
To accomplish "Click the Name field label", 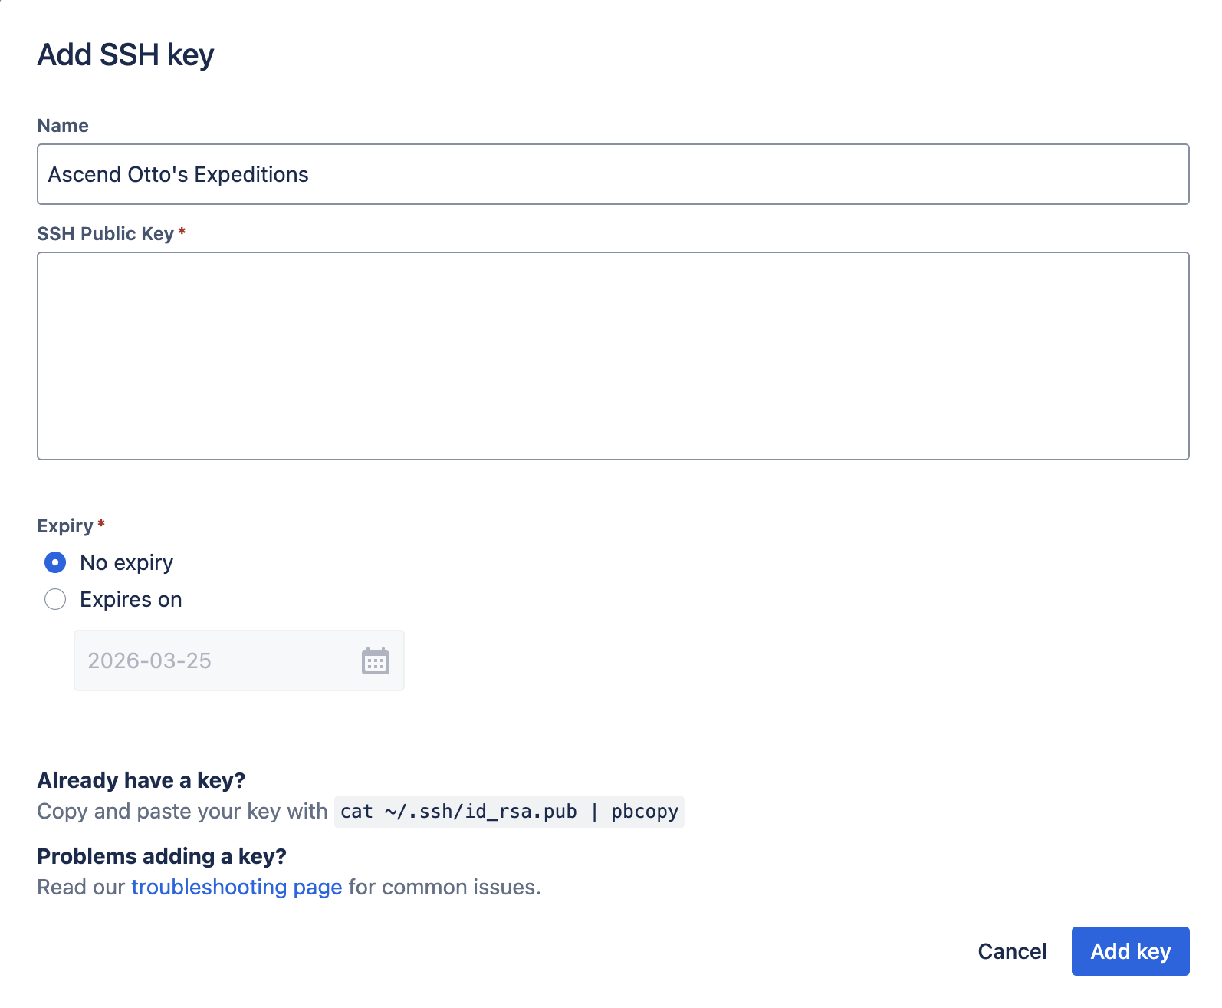I will point(63,126).
